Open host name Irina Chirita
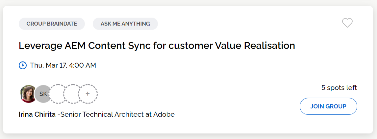 pos(37,114)
